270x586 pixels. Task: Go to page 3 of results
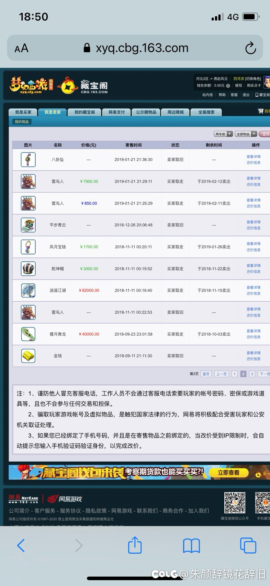pyautogui.click(x=252, y=374)
